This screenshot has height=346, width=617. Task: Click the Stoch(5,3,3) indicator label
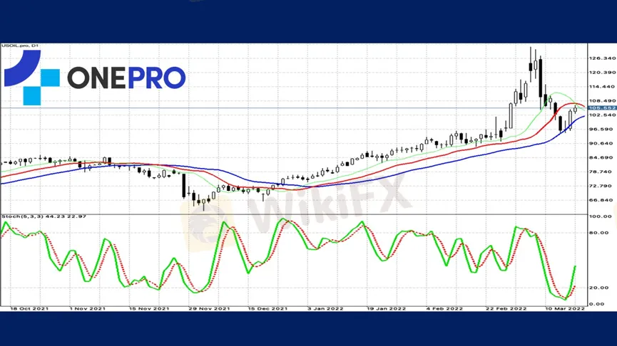[44, 216]
